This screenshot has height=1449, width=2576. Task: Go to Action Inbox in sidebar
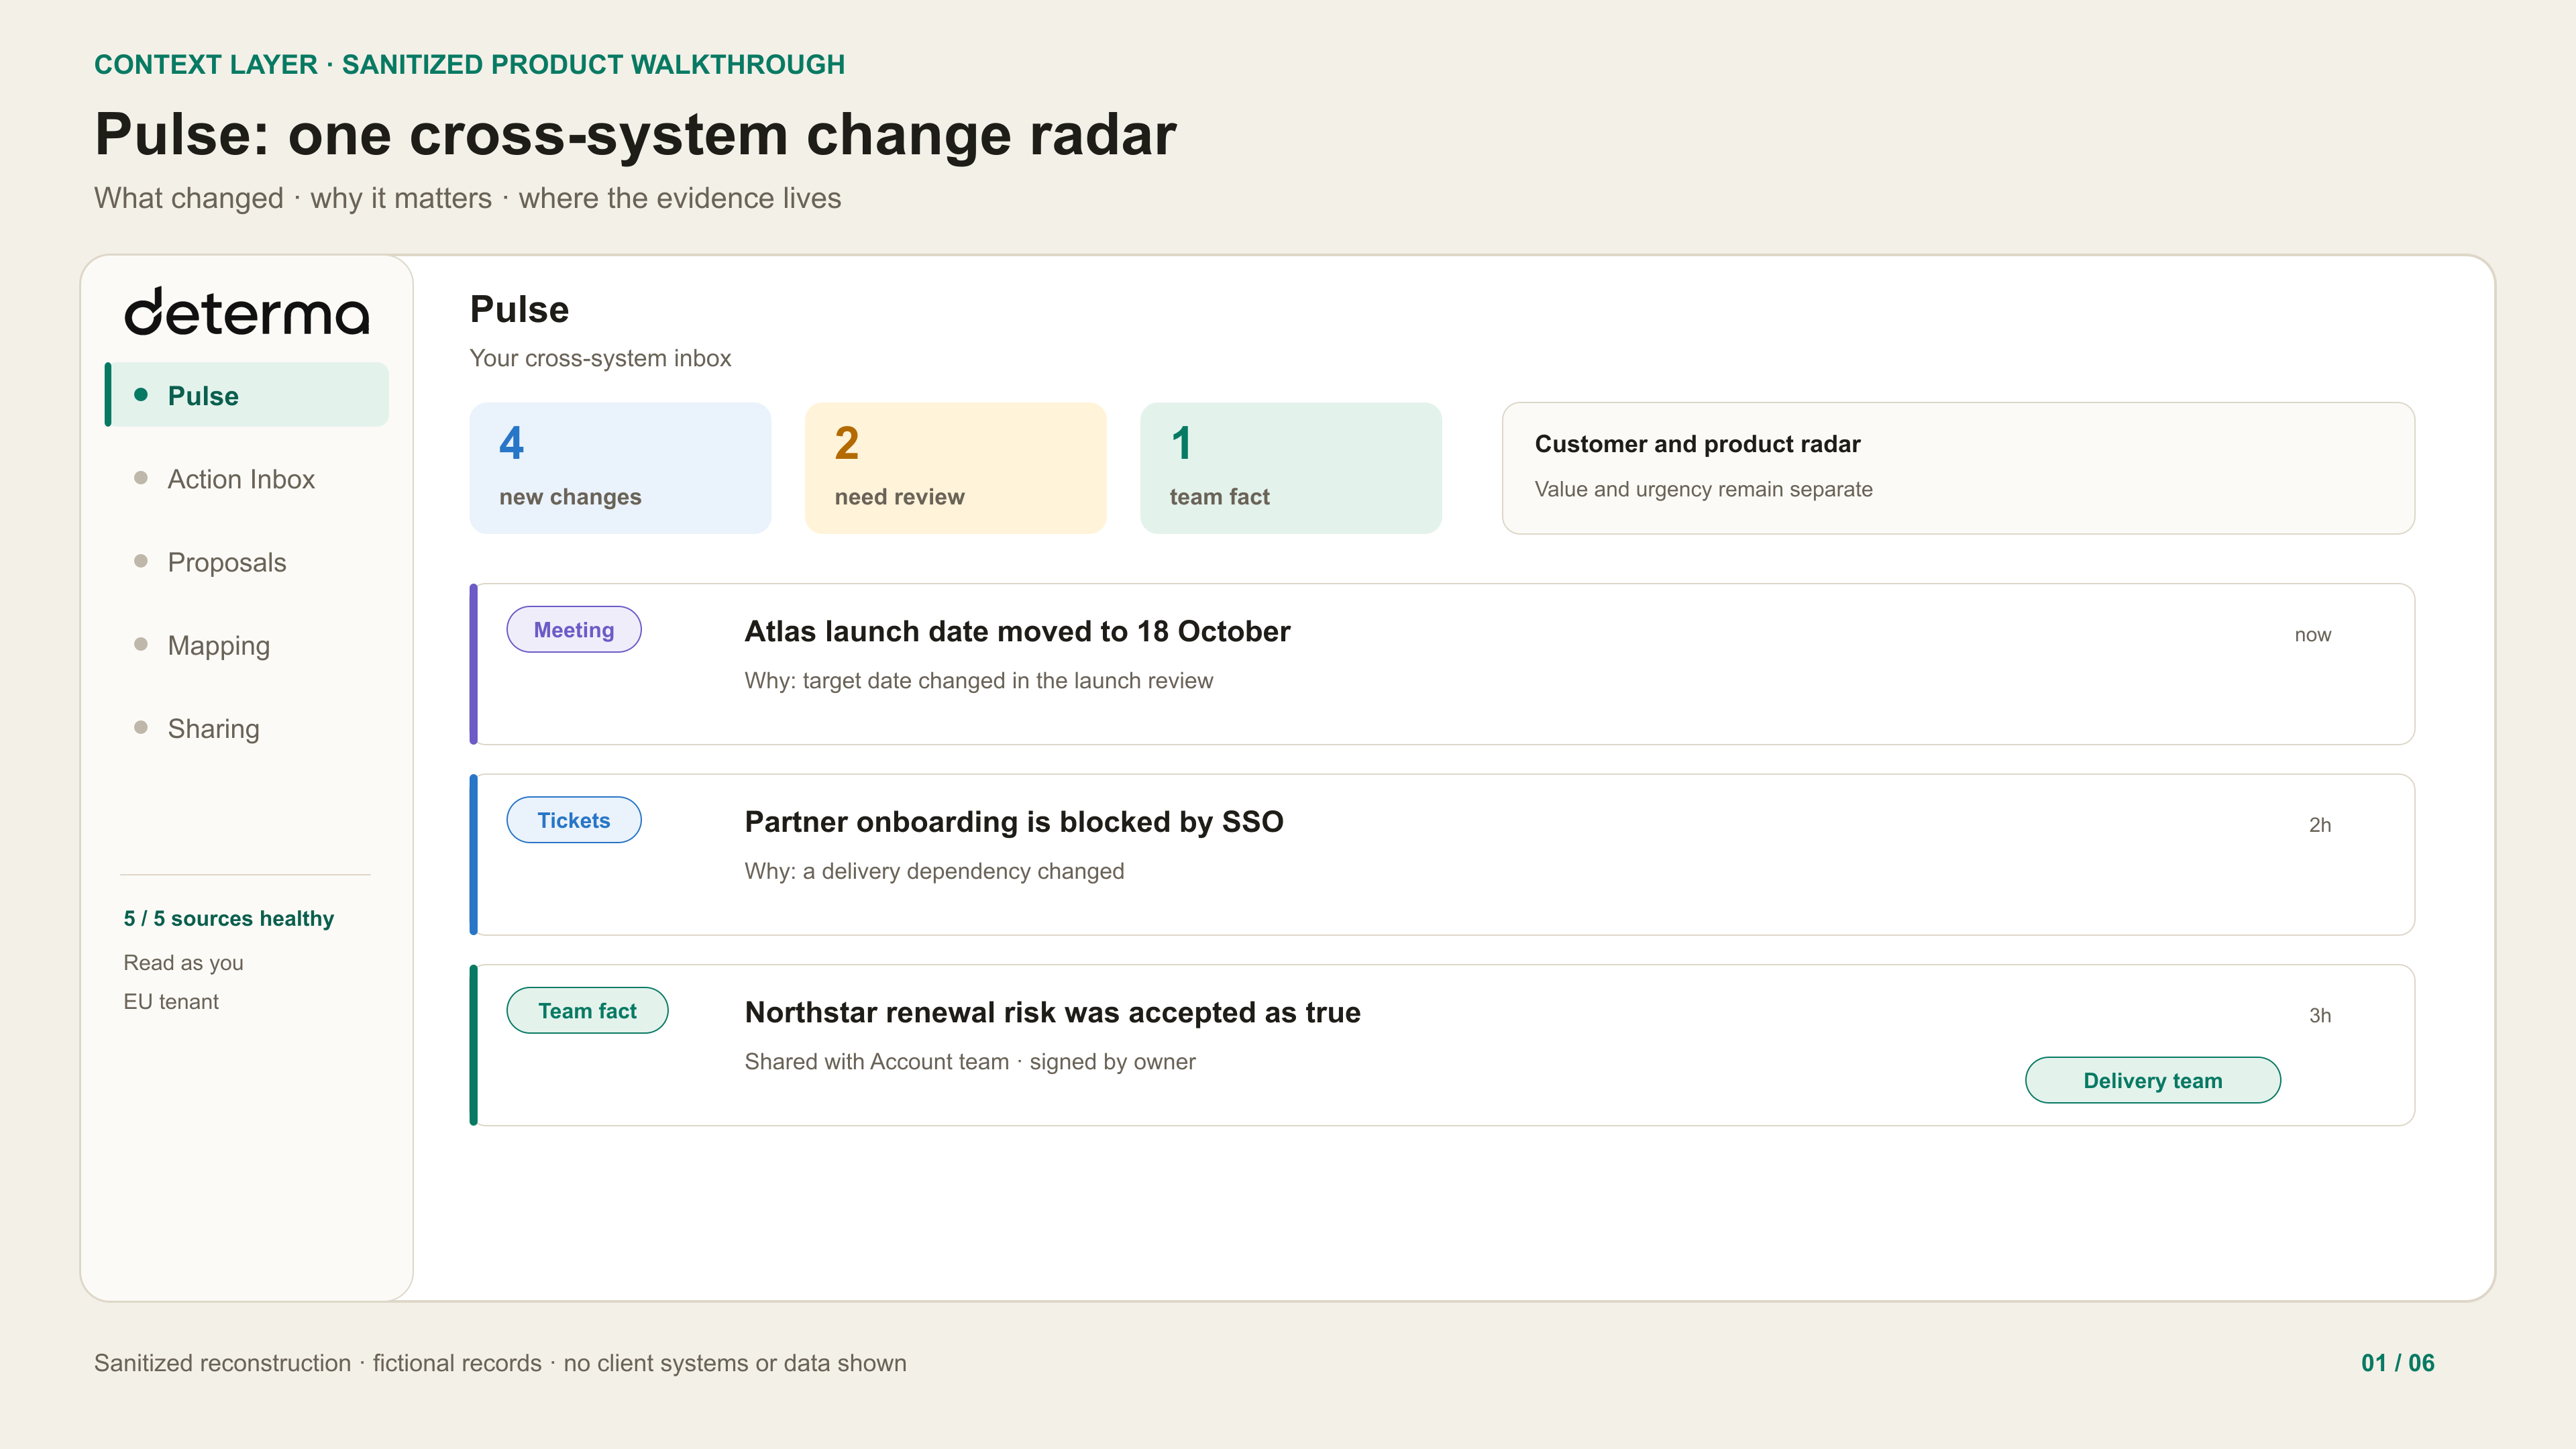(x=241, y=479)
